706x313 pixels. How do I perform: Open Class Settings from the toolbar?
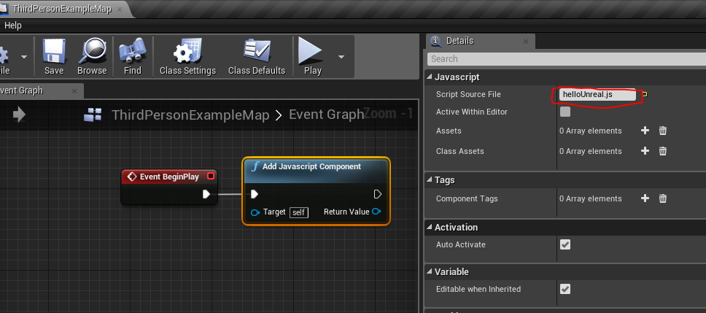(187, 57)
